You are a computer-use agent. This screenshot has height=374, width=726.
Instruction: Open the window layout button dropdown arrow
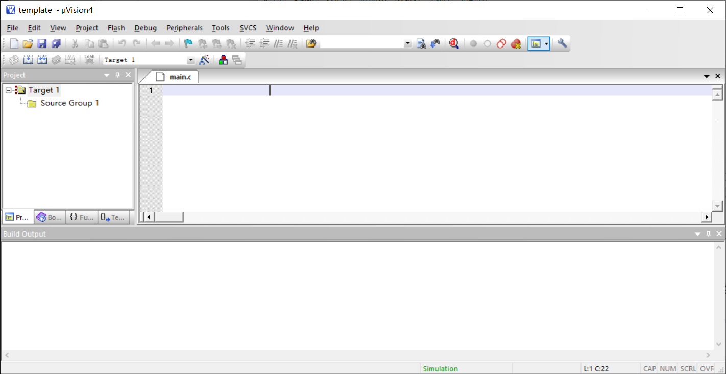click(x=546, y=44)
